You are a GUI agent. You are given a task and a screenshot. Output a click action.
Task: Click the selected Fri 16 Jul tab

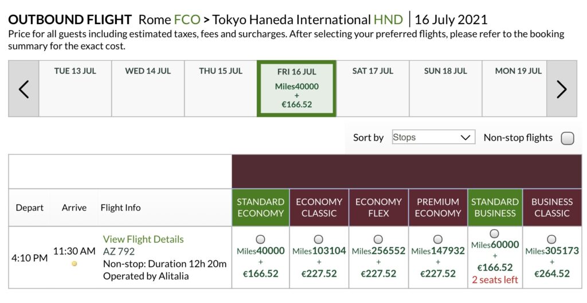296,88
